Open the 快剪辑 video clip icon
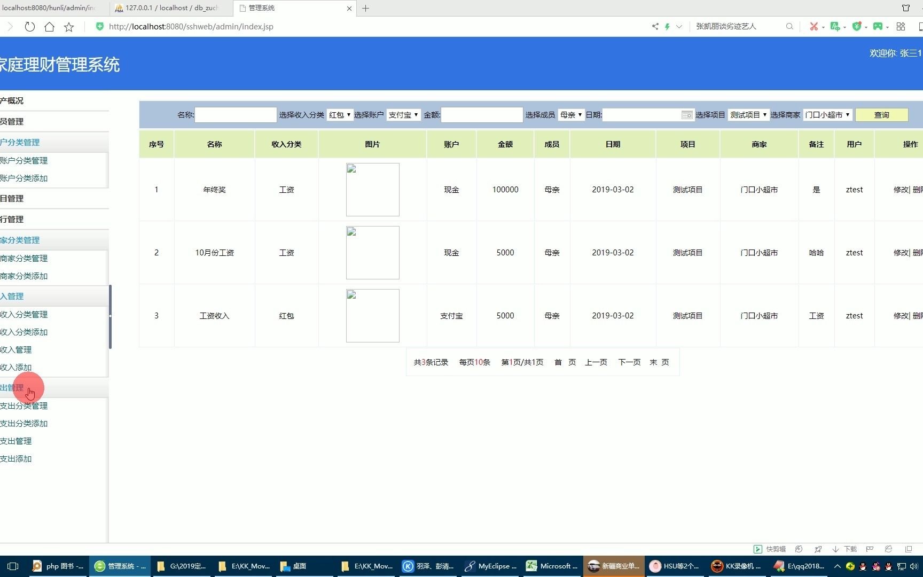This screenshot has width=923, height=577. 757,549
